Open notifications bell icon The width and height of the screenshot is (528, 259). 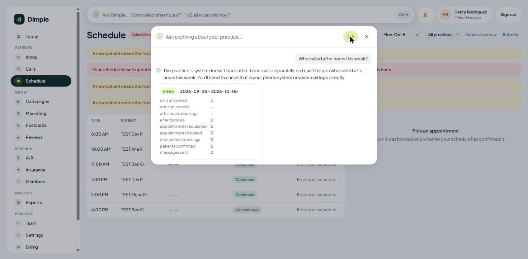click(426, 15)
